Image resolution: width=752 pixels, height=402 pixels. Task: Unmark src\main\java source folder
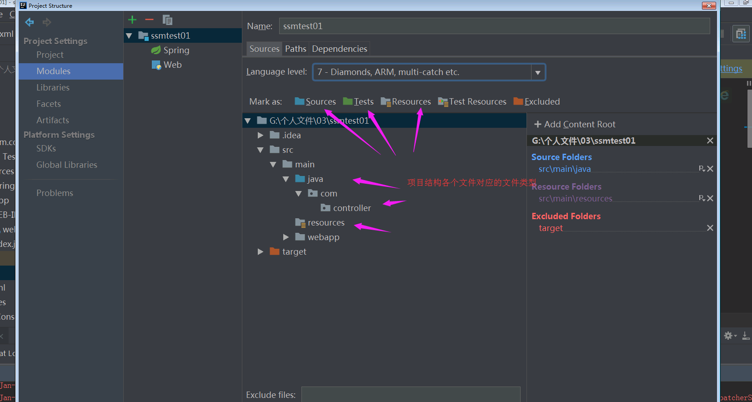pos(710,169)
